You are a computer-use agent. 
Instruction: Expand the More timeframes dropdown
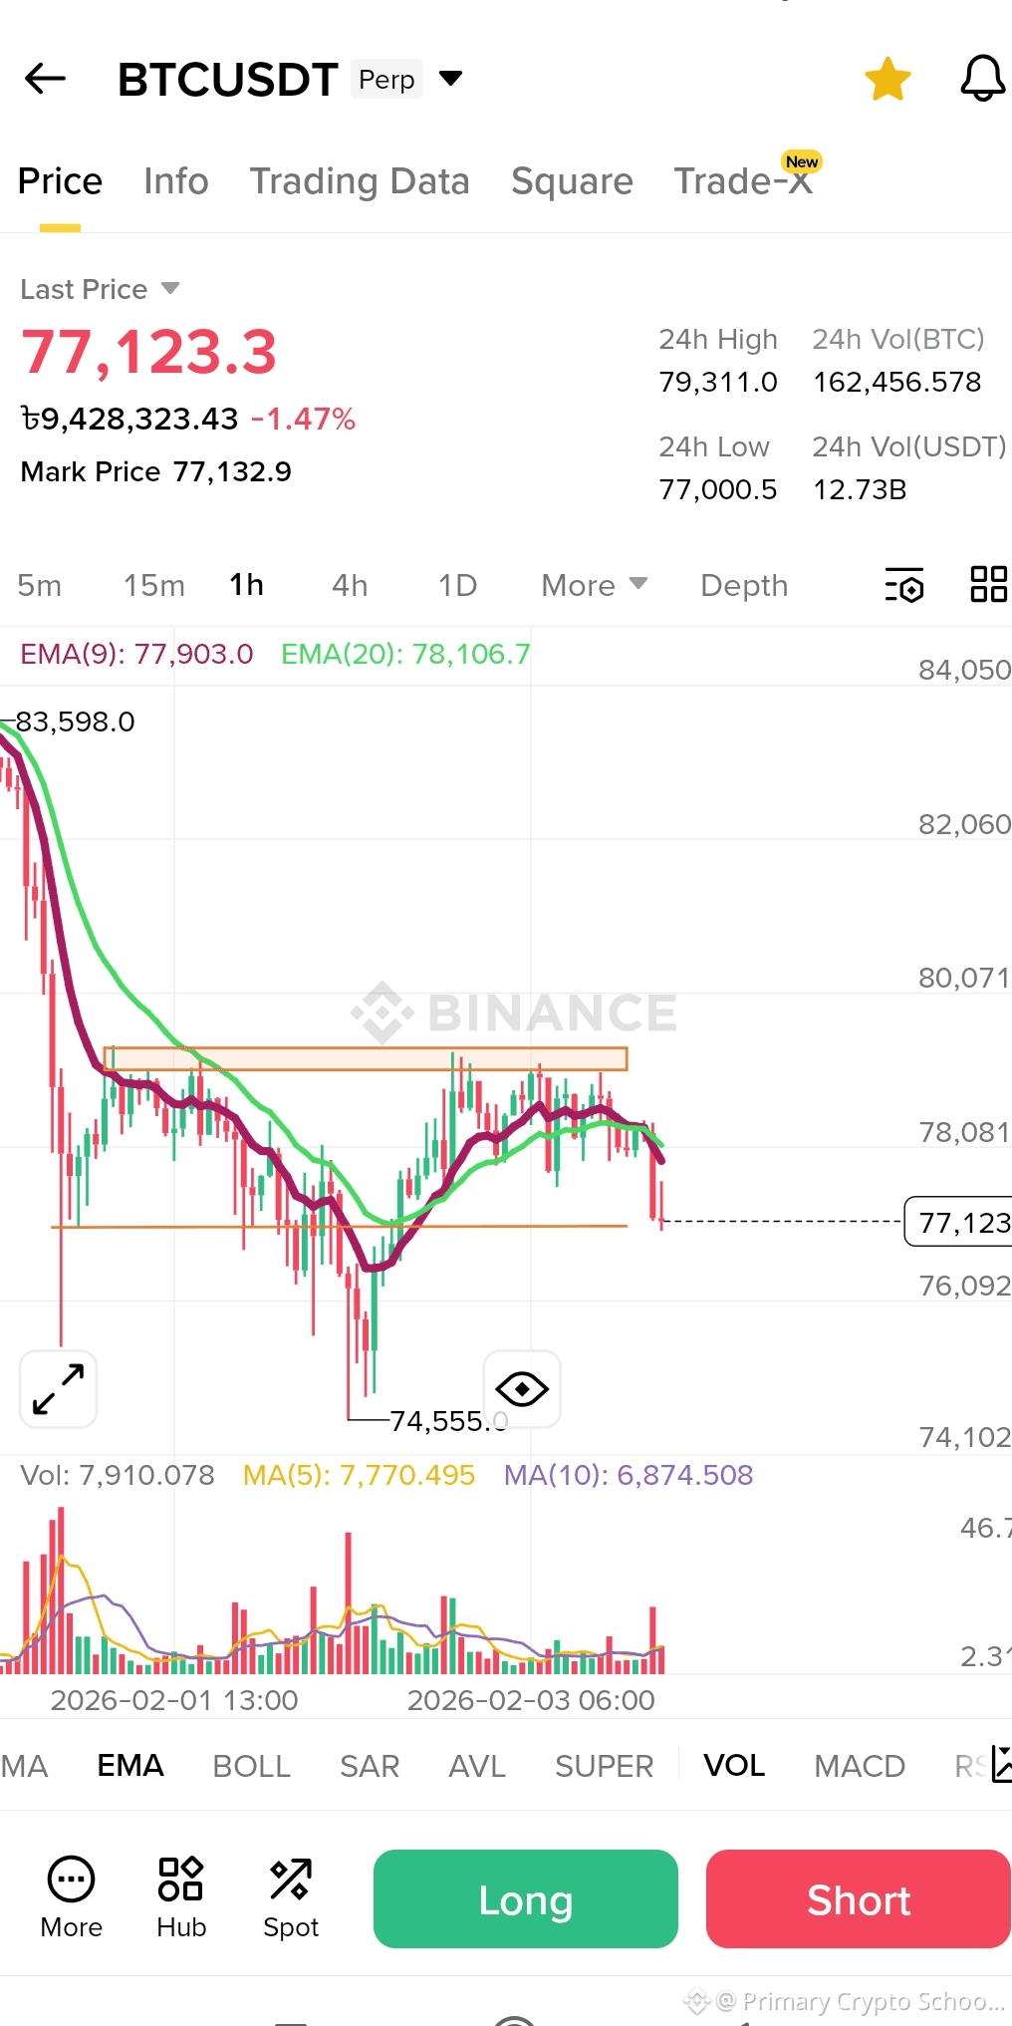pyautogui.click(x=595, y=585)
